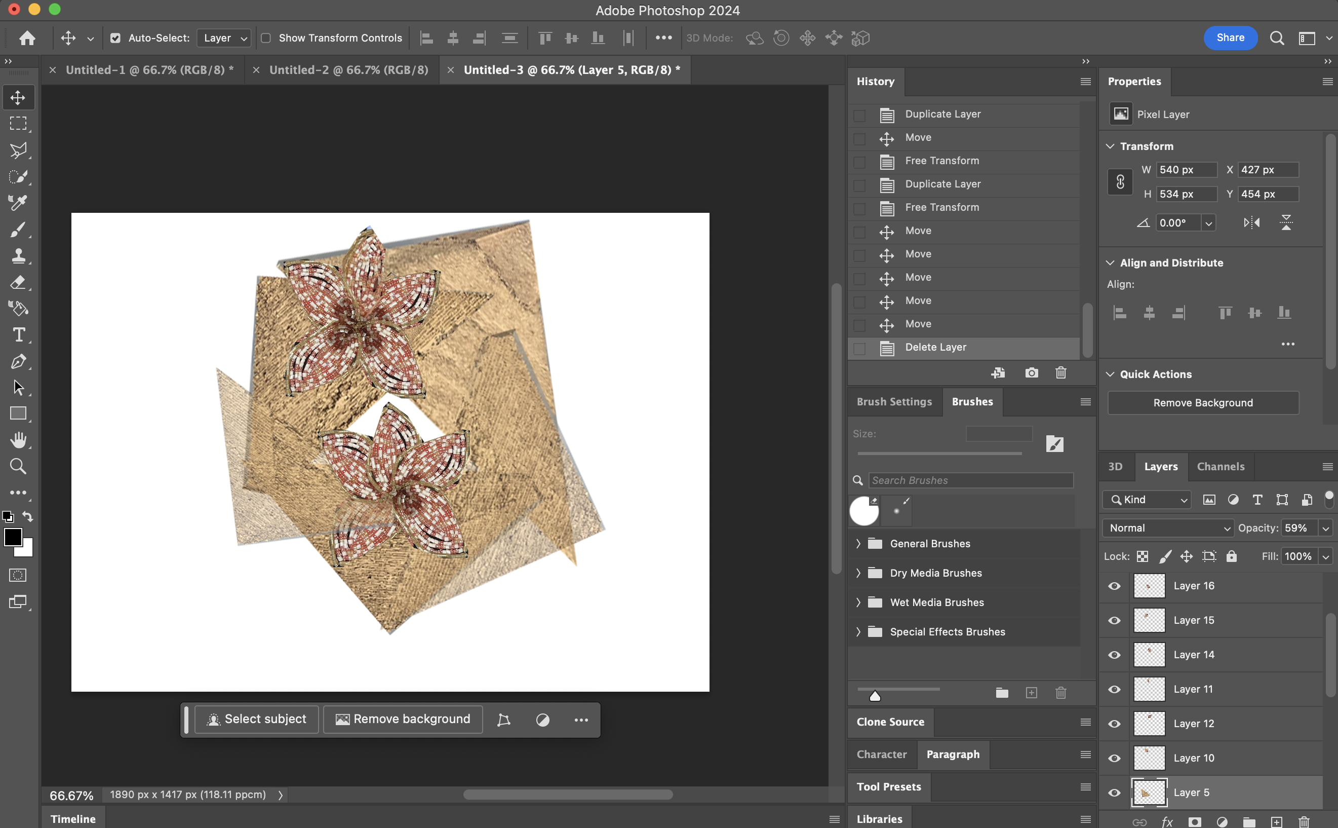Flip horizontal icon in Transform properties
1338x828 pixels.
tap(1251, 223)
